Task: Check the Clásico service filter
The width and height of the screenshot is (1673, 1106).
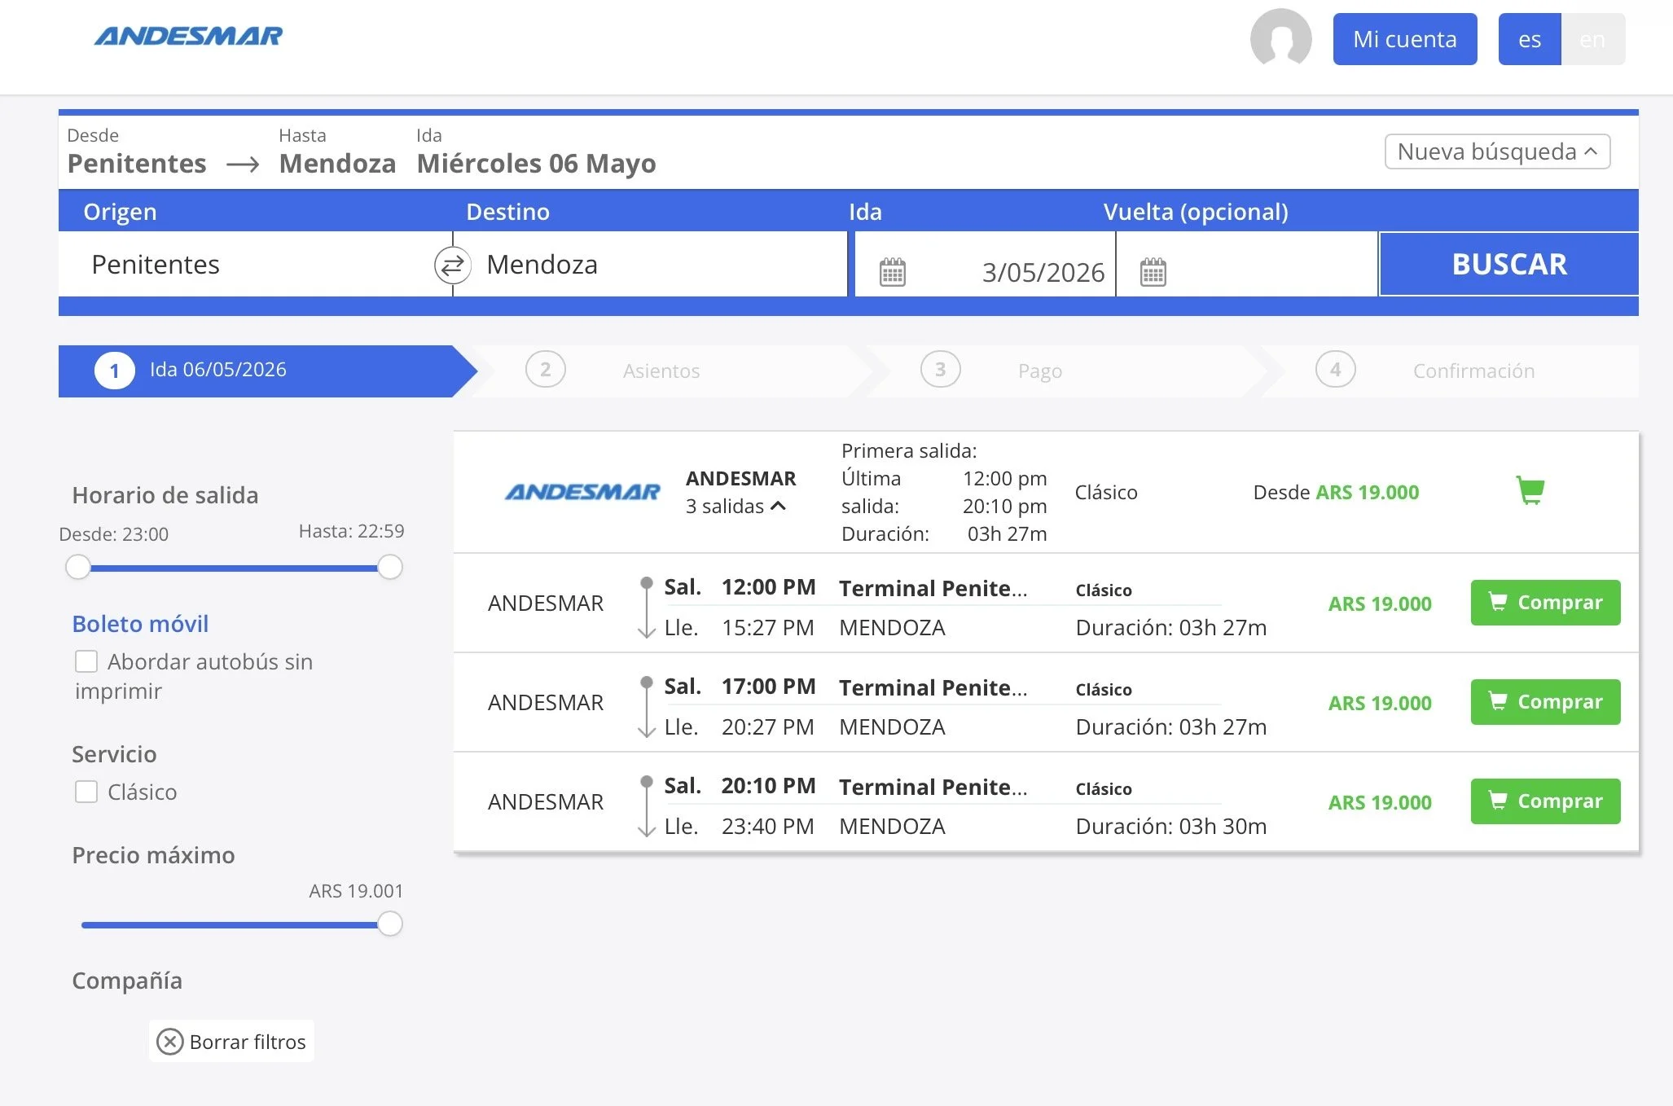Action: pyautogui.click(x=86, y=792)
